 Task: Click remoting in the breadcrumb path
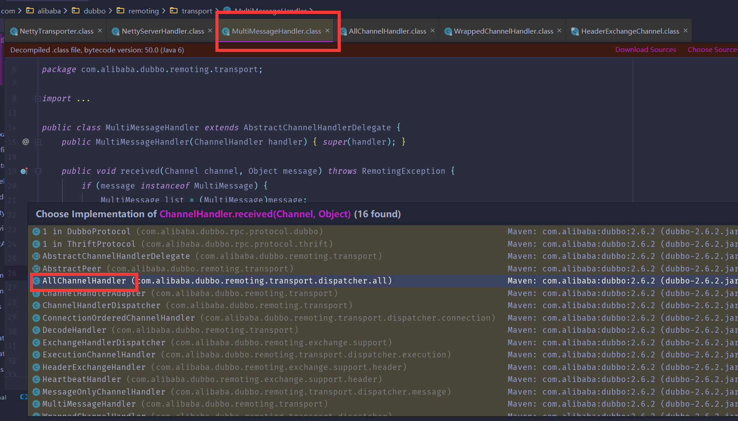[143, 11]
